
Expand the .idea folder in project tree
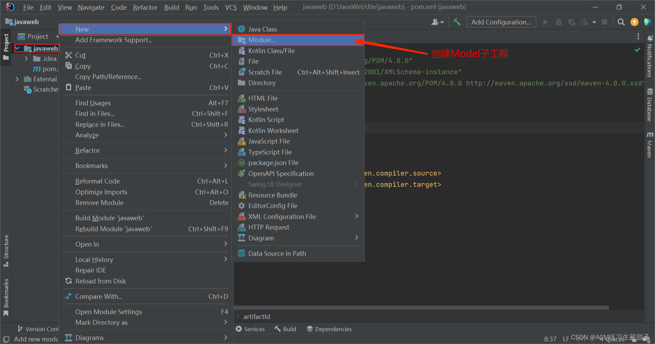26,59
